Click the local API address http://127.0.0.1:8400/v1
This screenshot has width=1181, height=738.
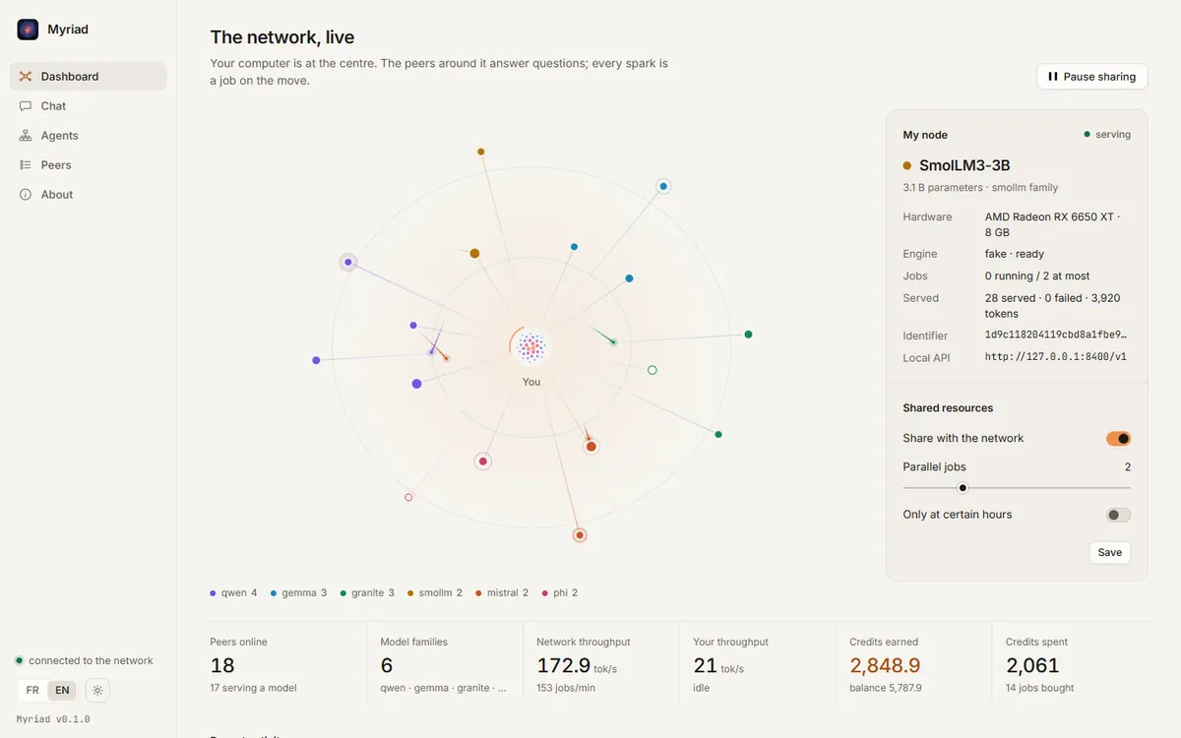[1056, 357]
